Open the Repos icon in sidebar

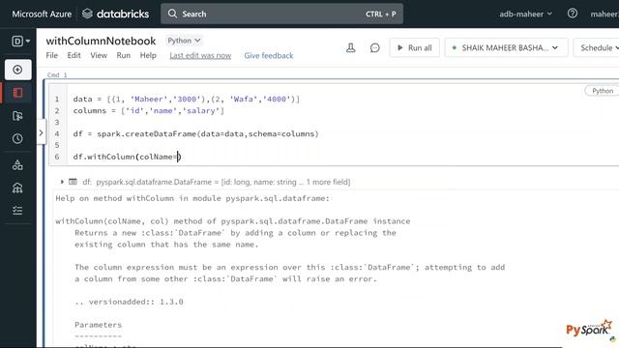[17, 116]
